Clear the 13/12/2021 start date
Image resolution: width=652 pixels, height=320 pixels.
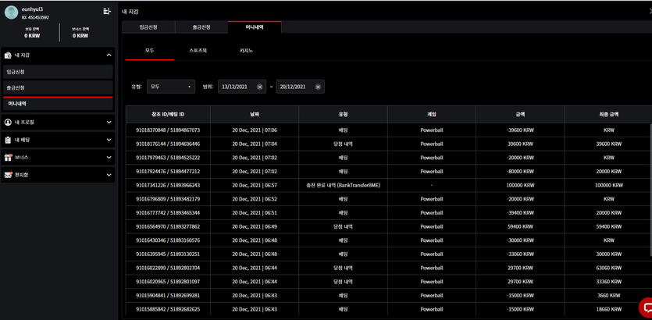click(259, 87)
